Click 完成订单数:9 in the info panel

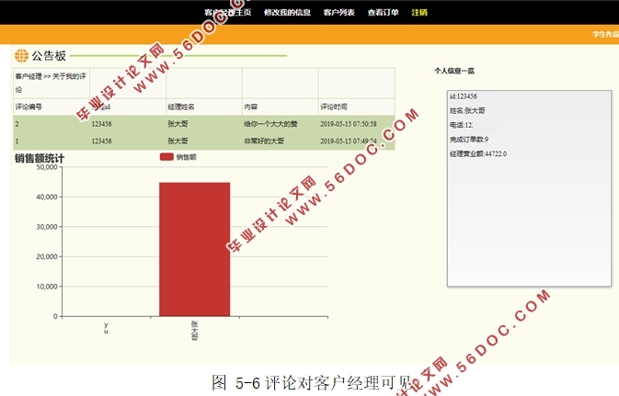(469, 140)
